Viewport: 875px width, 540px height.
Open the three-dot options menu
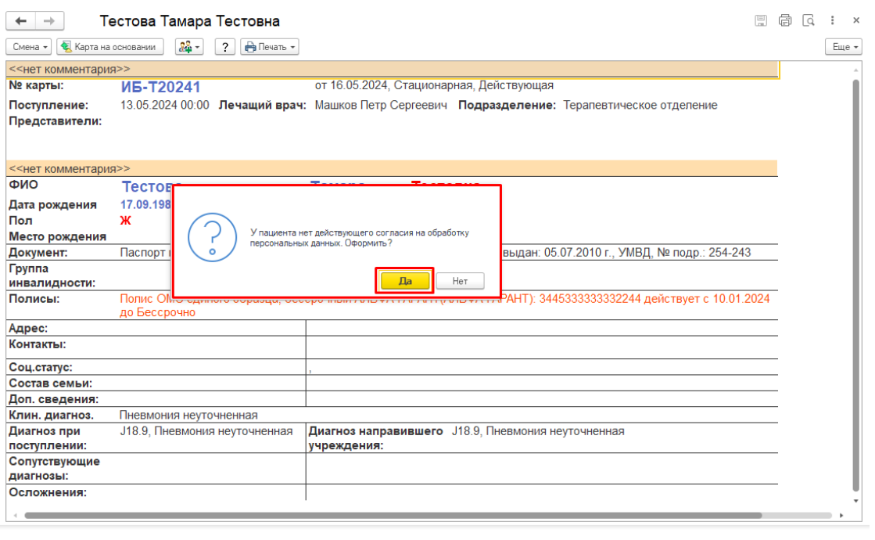tap(834, 21)
